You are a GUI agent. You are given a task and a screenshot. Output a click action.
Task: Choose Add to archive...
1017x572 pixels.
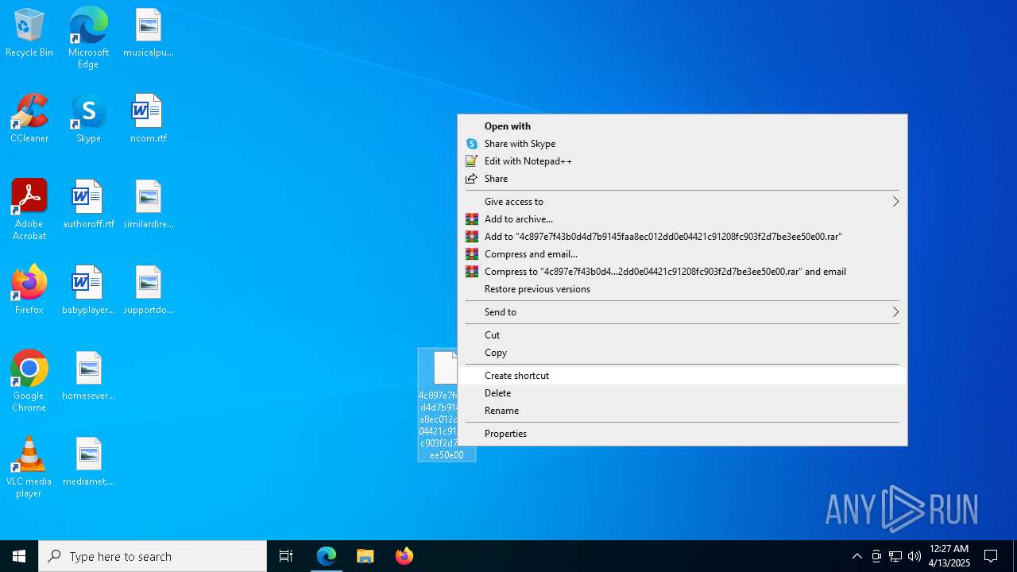pos(683,218)
